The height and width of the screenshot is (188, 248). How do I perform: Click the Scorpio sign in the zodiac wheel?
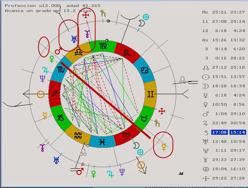point(61,70)
